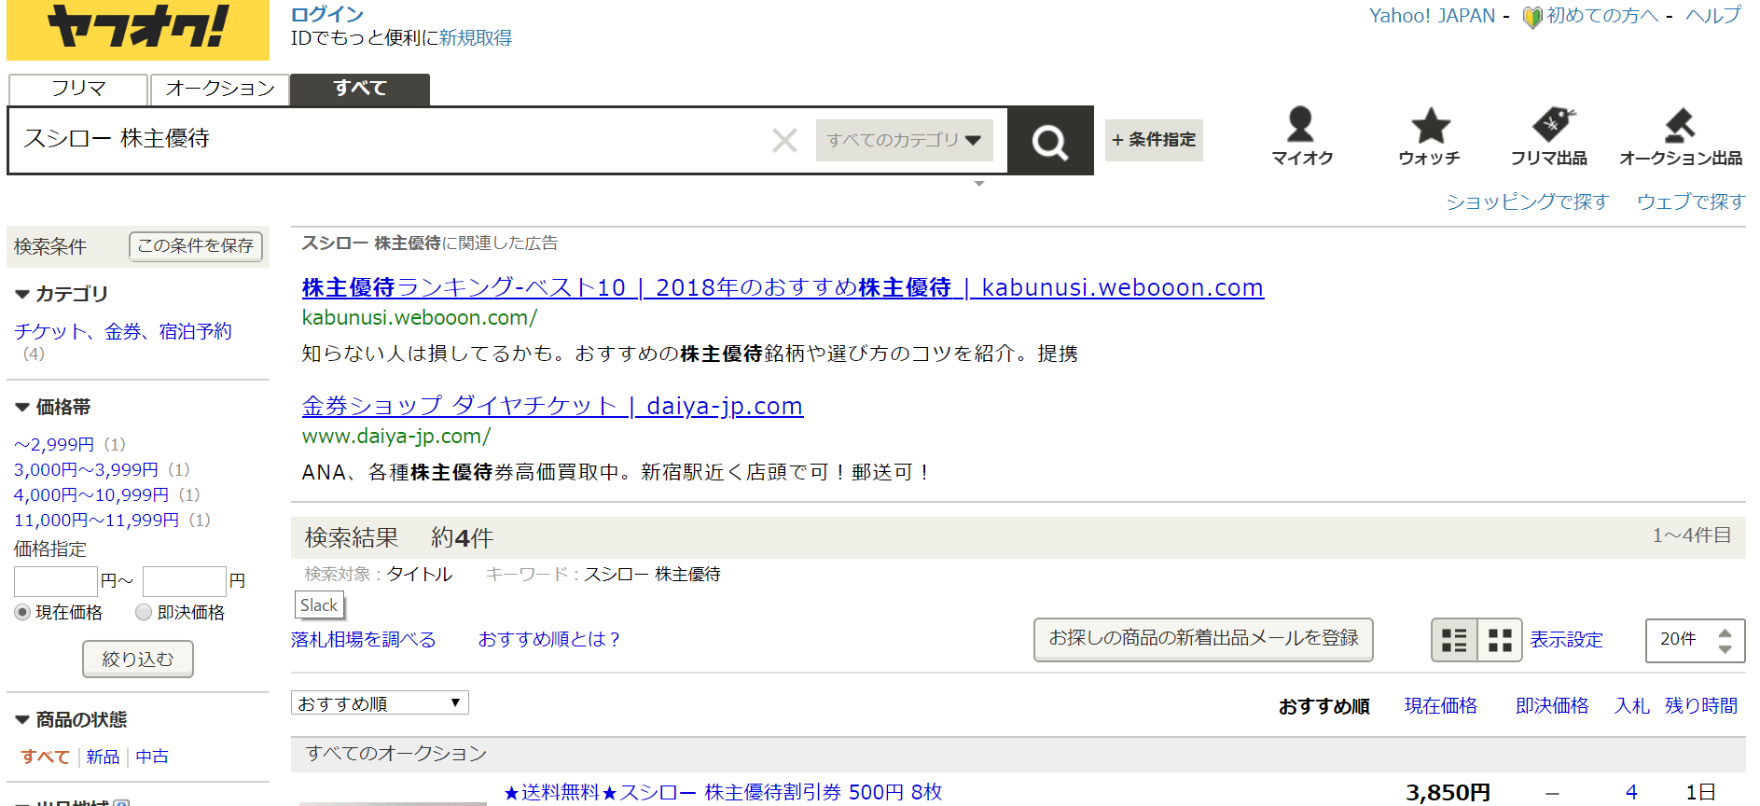
Task: Sort results by 入札
Action: 1632,705
